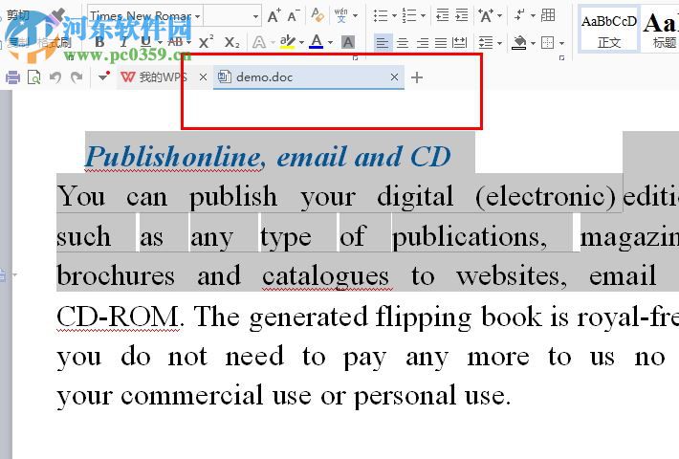Toggle italic formatting
Screen dimensions: 679x459
(x=124, y=42)
